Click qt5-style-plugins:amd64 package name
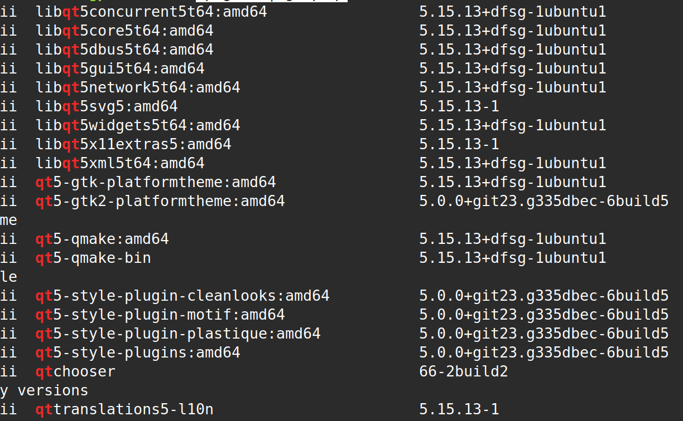This screenshot has width=683, height=421. (138, 353)
